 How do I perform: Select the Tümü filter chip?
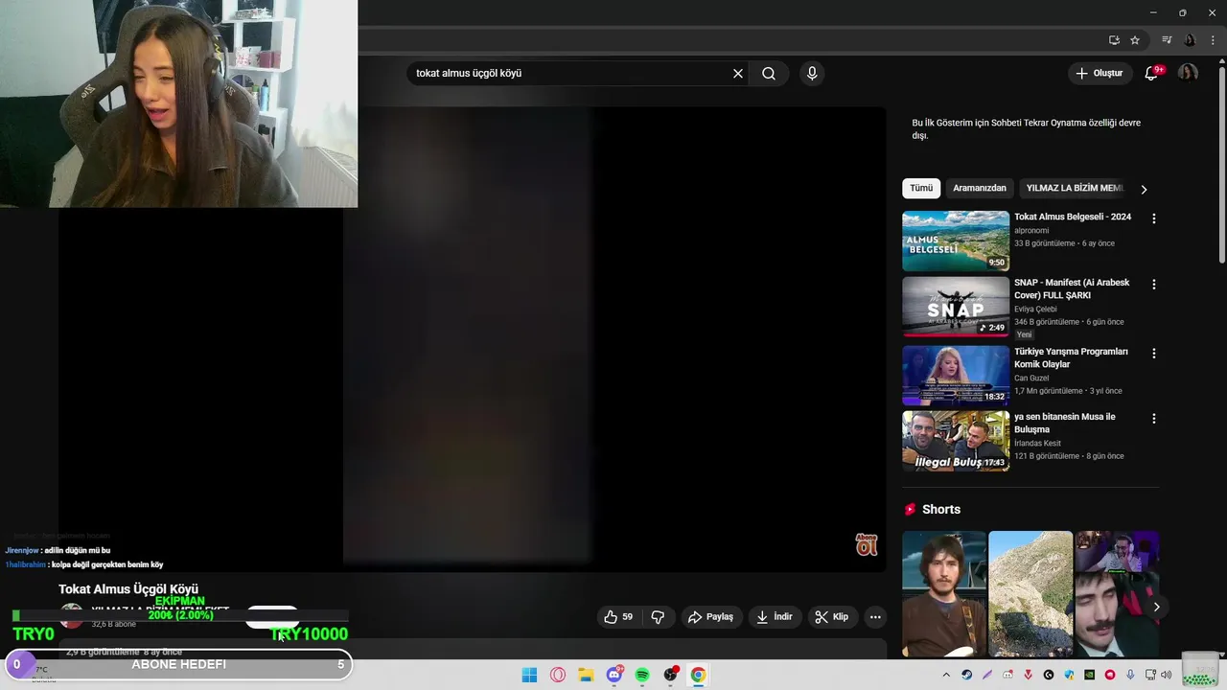pyautogui.click(x=921, y=189)
